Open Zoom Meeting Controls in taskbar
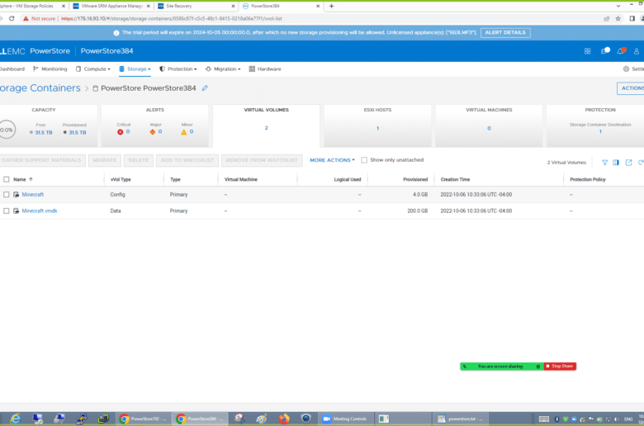Image resolution: width=644 pixels, height=426 pixels. click(345, 419)
